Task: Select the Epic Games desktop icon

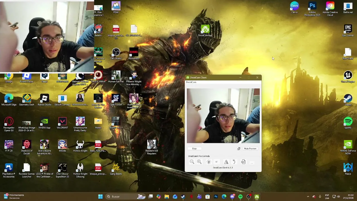Action: tap(348, 31)
